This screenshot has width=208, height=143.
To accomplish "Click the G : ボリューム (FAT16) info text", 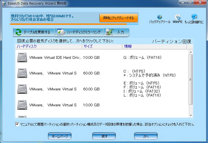I will tap(142, 57).
